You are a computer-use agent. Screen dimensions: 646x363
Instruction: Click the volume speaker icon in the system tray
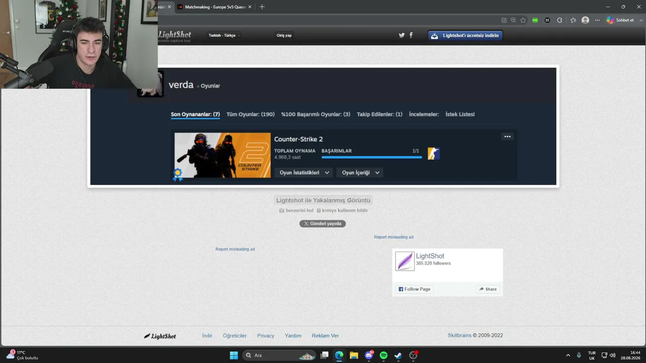pyautogui.click(x=613, y=355)
